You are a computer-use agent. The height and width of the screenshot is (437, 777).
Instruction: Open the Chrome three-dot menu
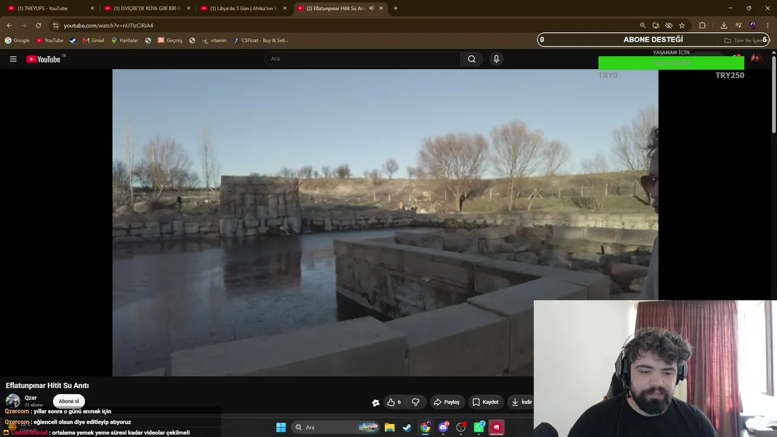point(768,25)
